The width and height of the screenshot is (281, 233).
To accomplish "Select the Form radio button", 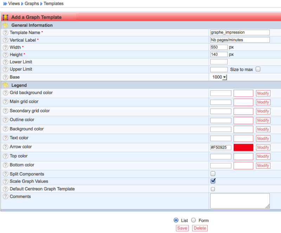I will pos(194,220).
